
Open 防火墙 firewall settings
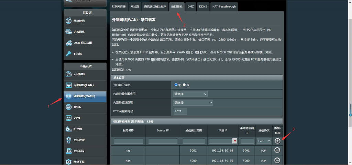point(85,129)
